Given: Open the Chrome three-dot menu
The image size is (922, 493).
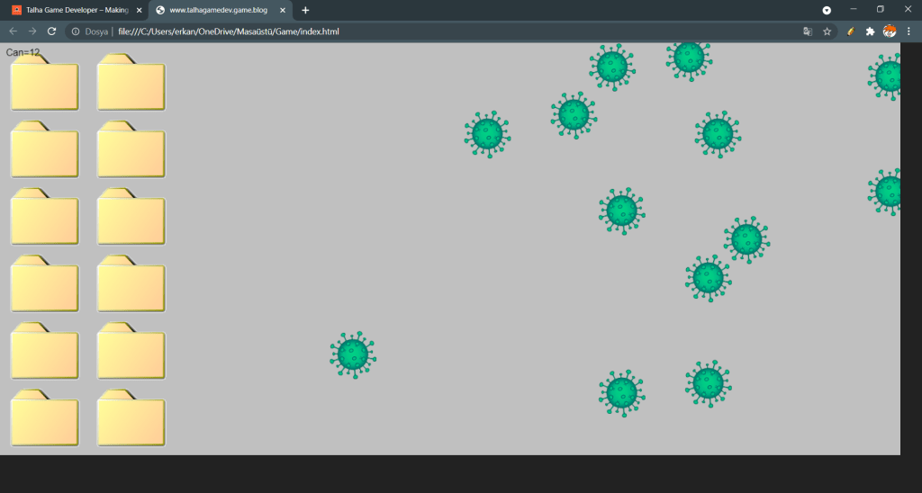Looking at the screenshot, I should click(908, 31).
